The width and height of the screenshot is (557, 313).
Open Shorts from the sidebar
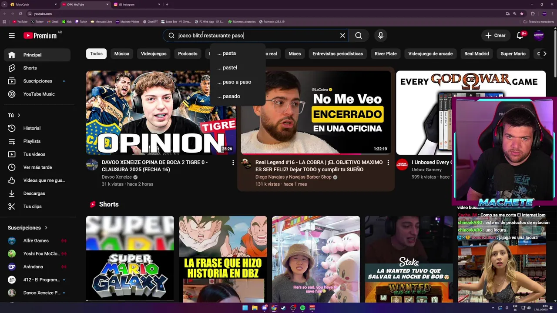click(x=37, y=68)
